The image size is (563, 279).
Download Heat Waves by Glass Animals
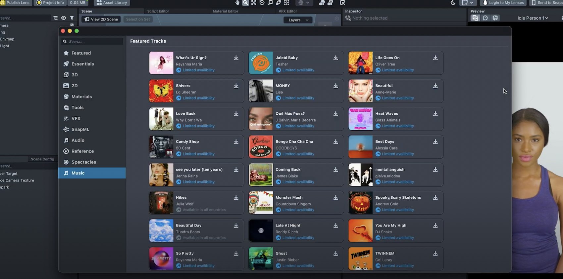(435, 114)
